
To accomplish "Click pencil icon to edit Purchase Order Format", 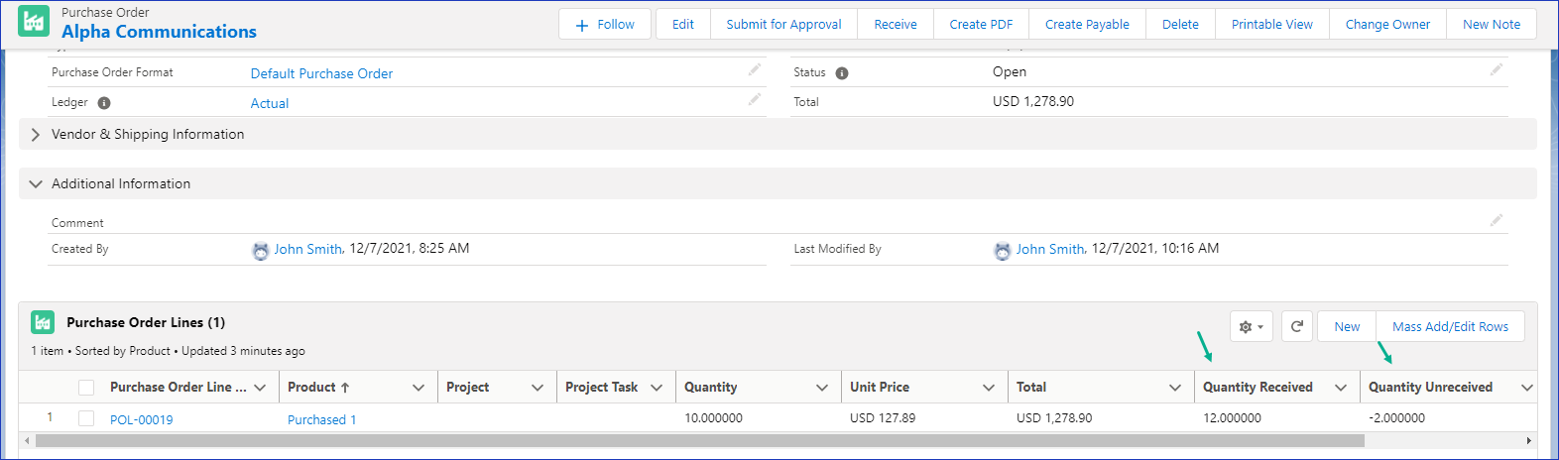I will click(x=755, y=69).
